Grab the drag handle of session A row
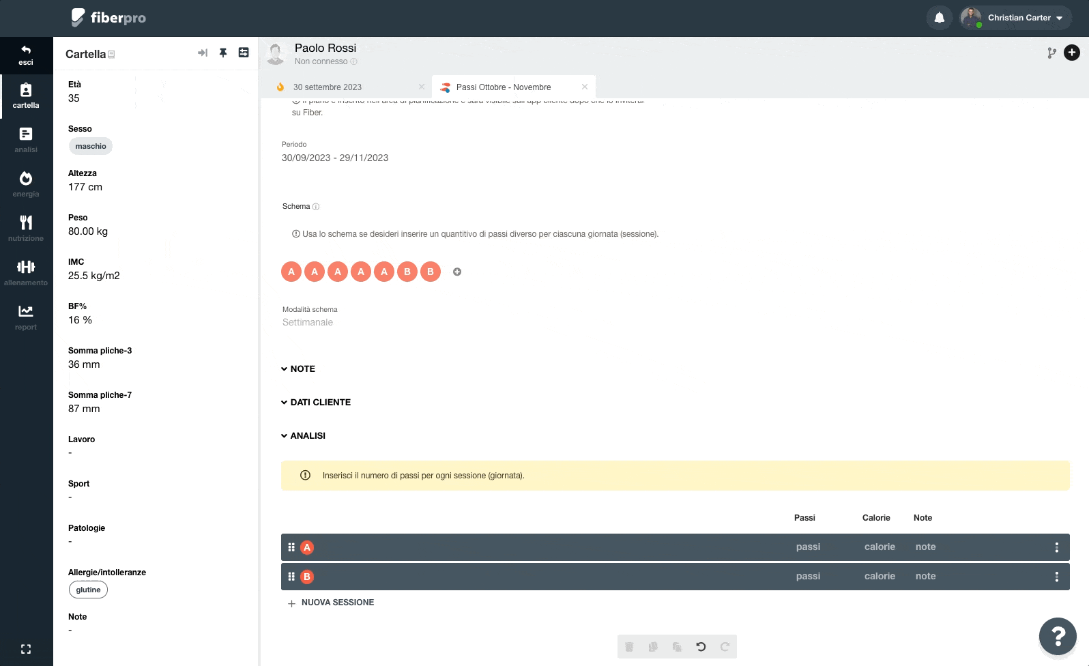Viewport: 1089px width, 666px height. 291,547
